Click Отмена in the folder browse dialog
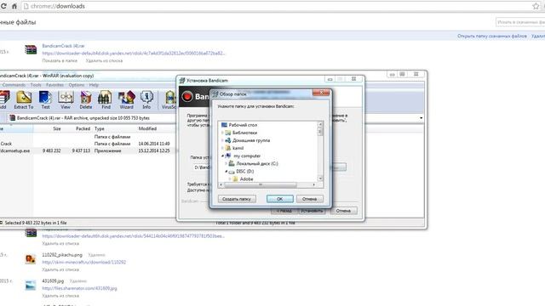 coord(309,199)
